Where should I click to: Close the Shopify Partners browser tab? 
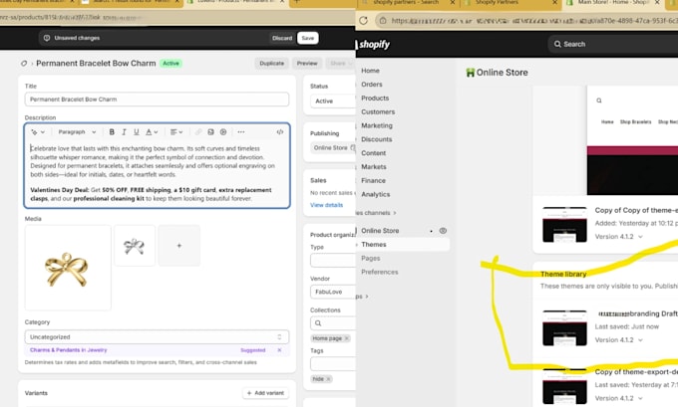coord(554,3)
